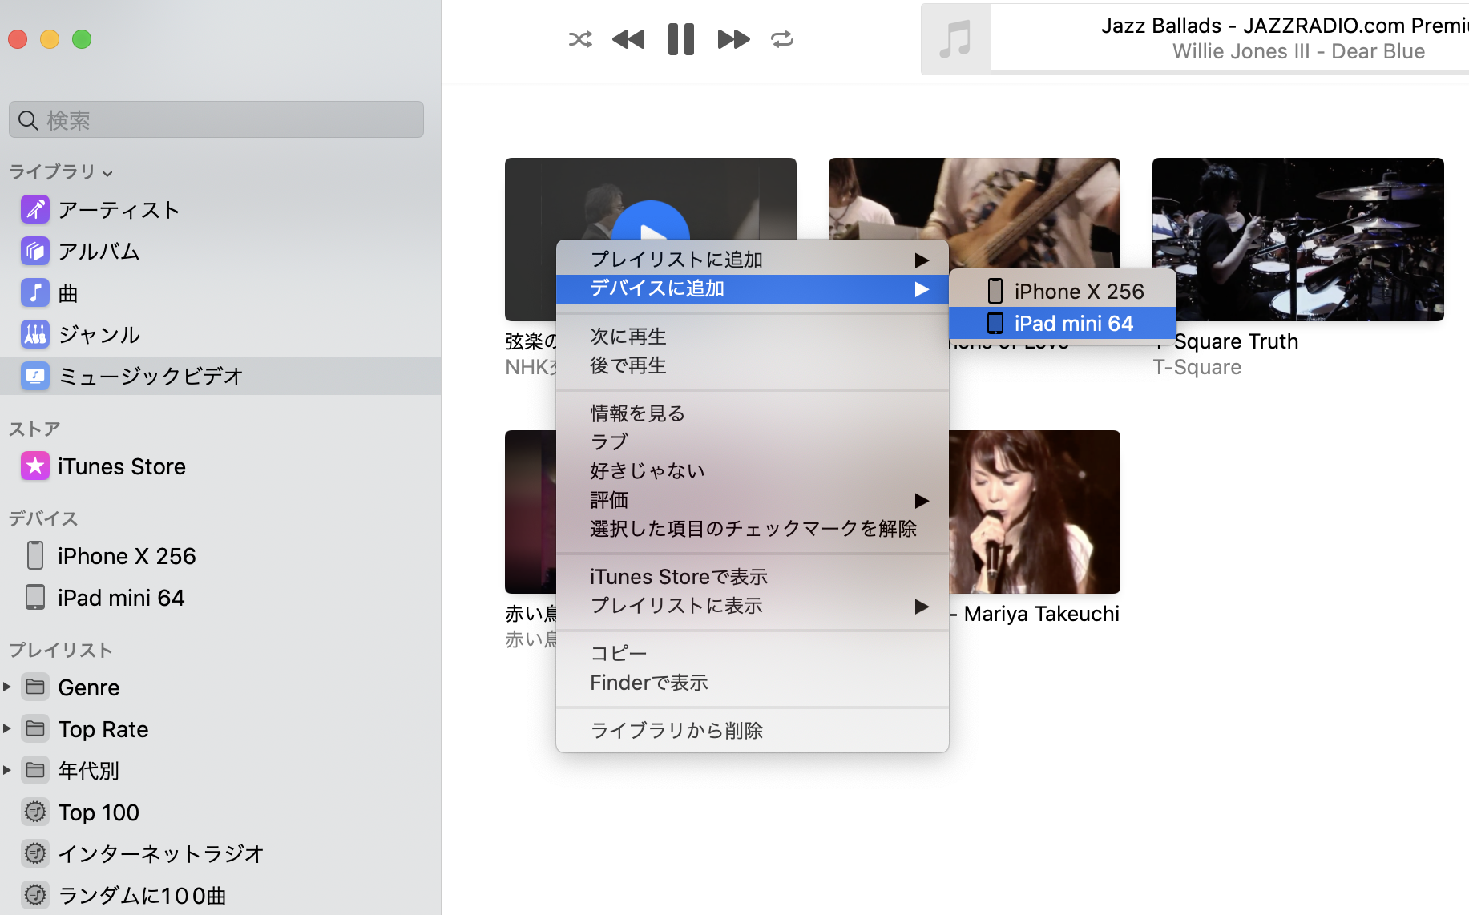This screenshot has height=915, width=1469.
Task: Choose iTunes Storeで表示 in context menu
Action: 753,577
